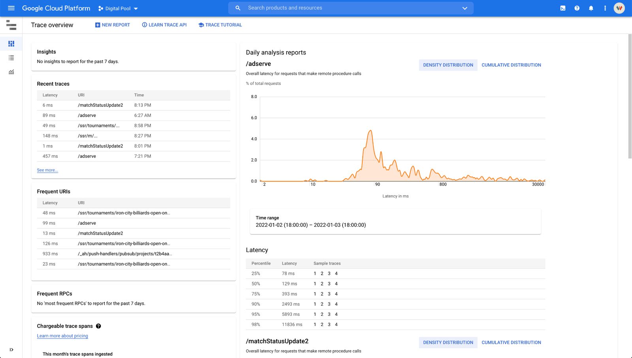The height and width of the screenshot is (358, 632).
Task: Click the search products and resources field
Action: (351, 8)
